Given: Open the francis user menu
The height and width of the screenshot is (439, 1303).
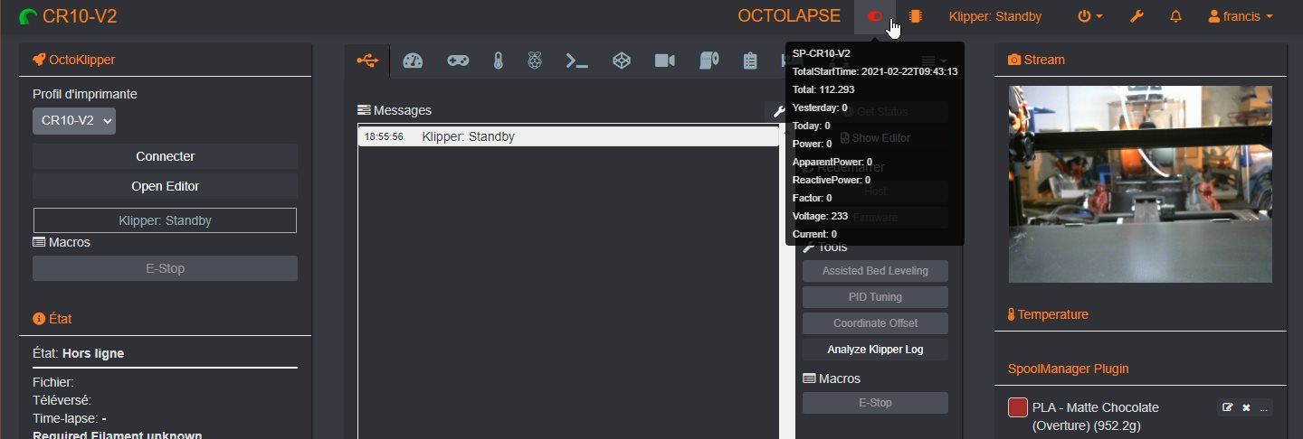Looking at the screenshot, I should point(1241,16).
